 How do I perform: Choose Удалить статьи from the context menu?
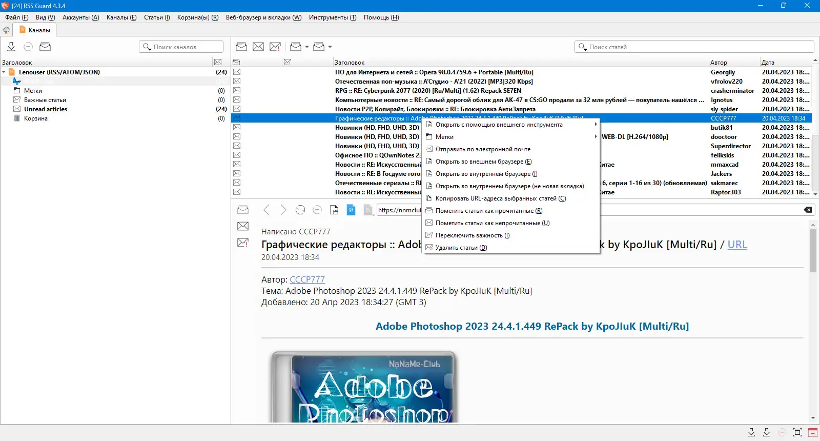point(510,248)
